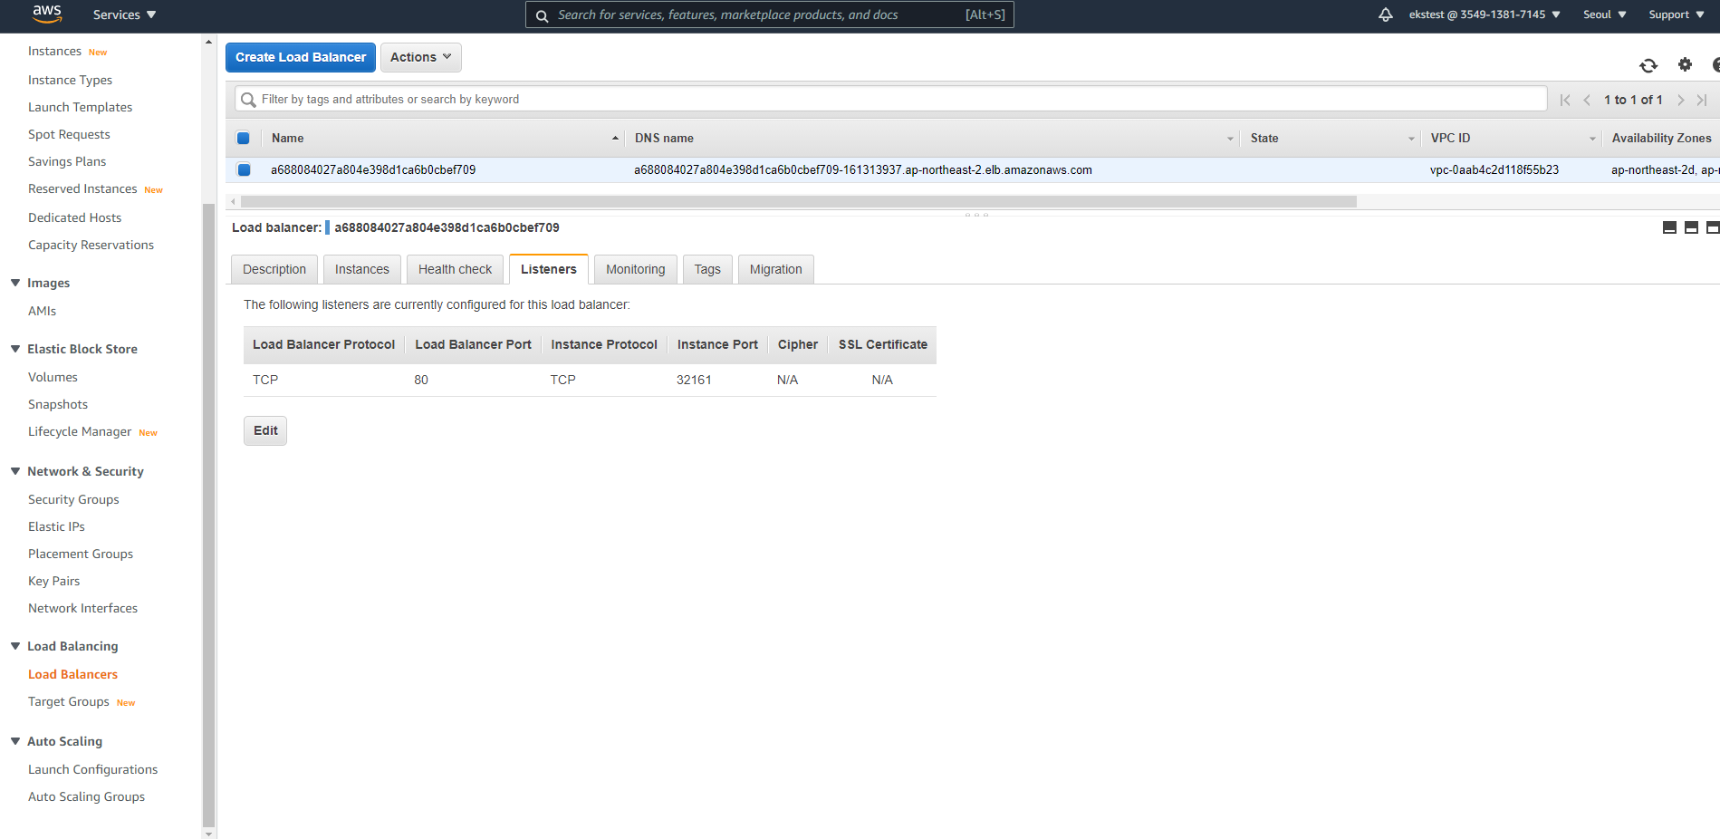The image size is (1720, 839).
Task: Collapse the Auto Scaling section
Action: [15, 741]
